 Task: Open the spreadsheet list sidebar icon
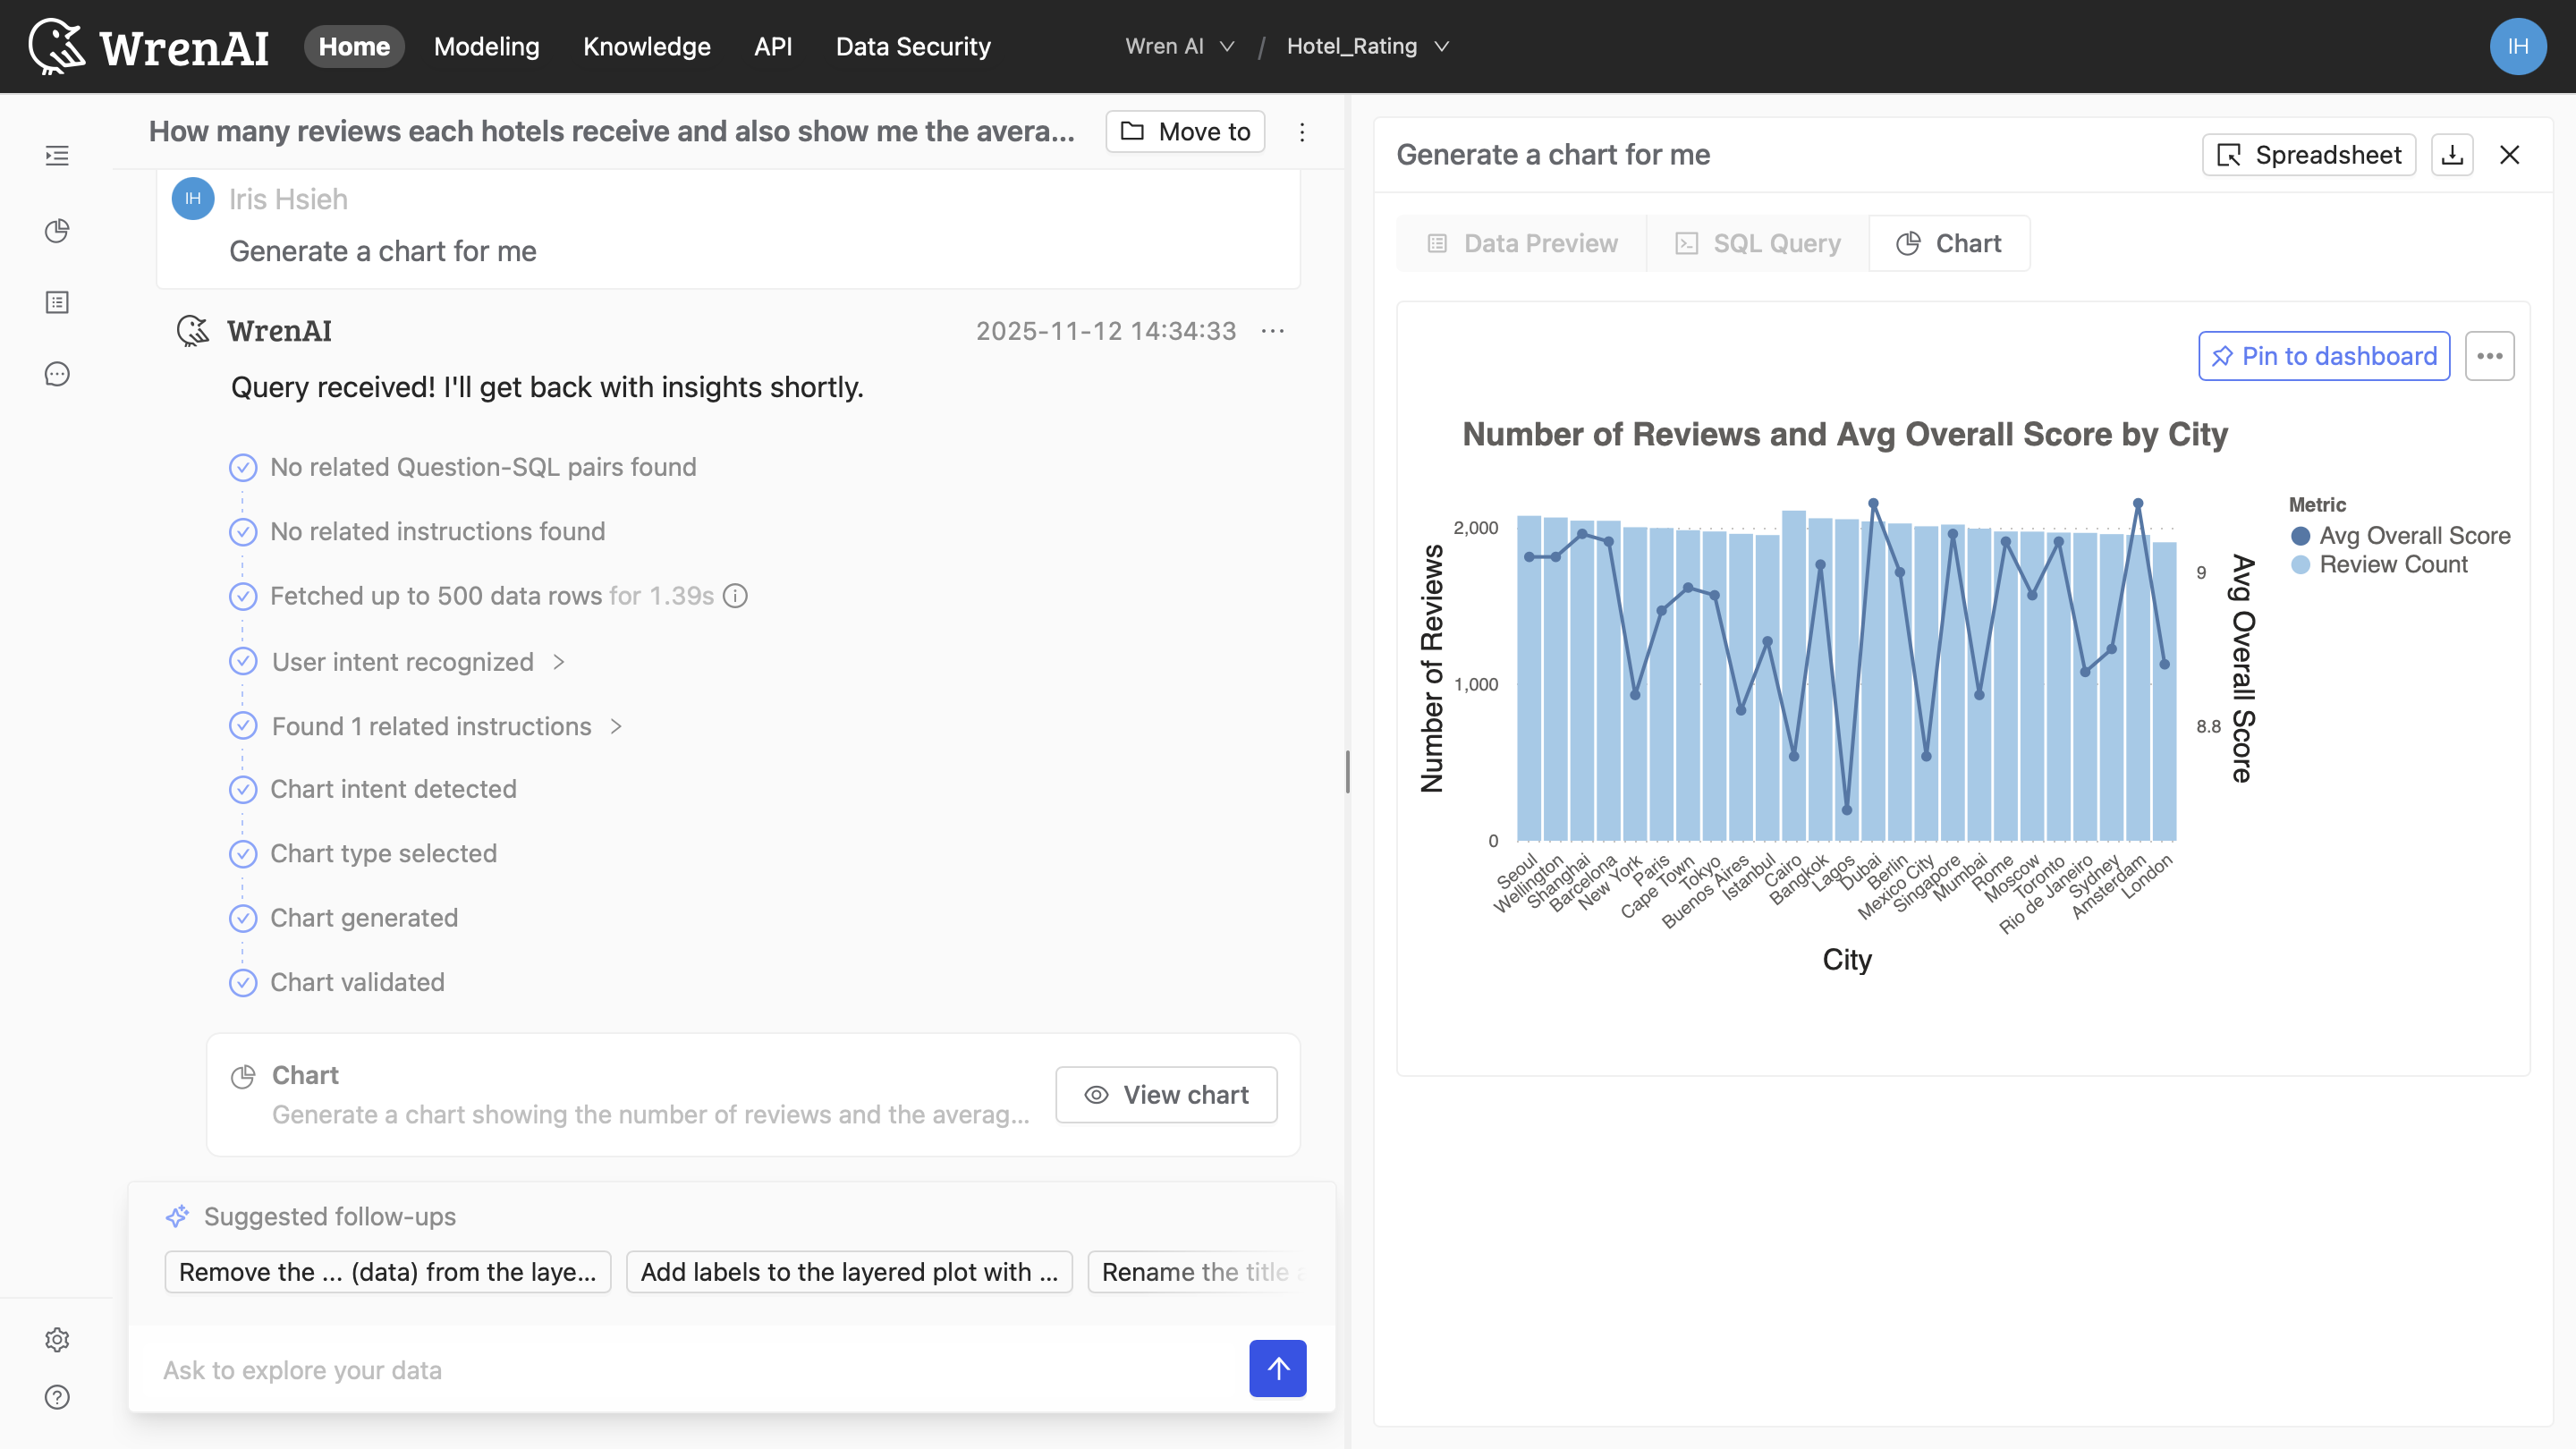click(x=57, y=302)
